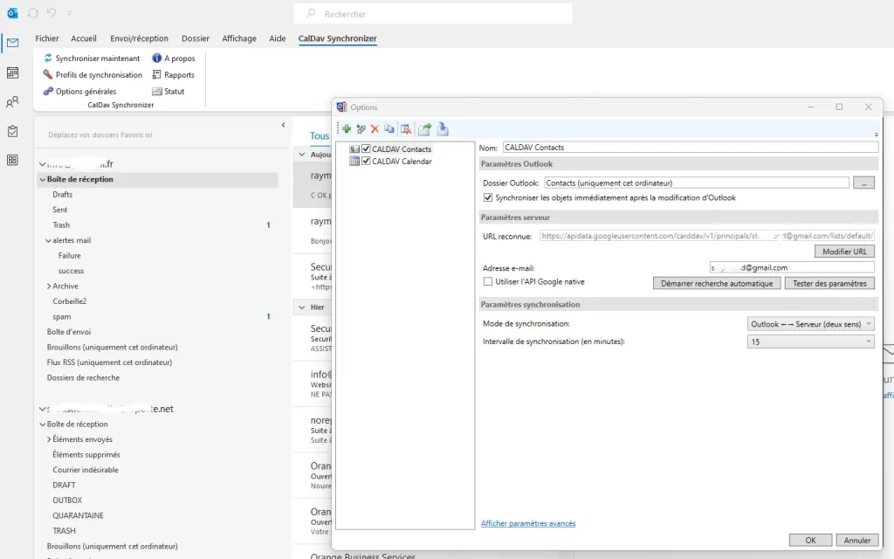Click the Nom field containing CALDAV Contacts
Viewport: 894px width, 559px height.
(691, 147)
